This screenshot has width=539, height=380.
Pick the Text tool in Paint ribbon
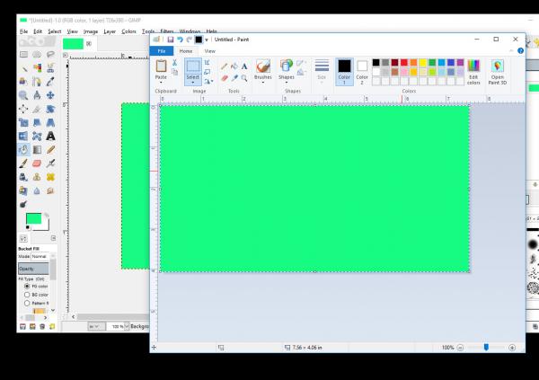[244, 66]
